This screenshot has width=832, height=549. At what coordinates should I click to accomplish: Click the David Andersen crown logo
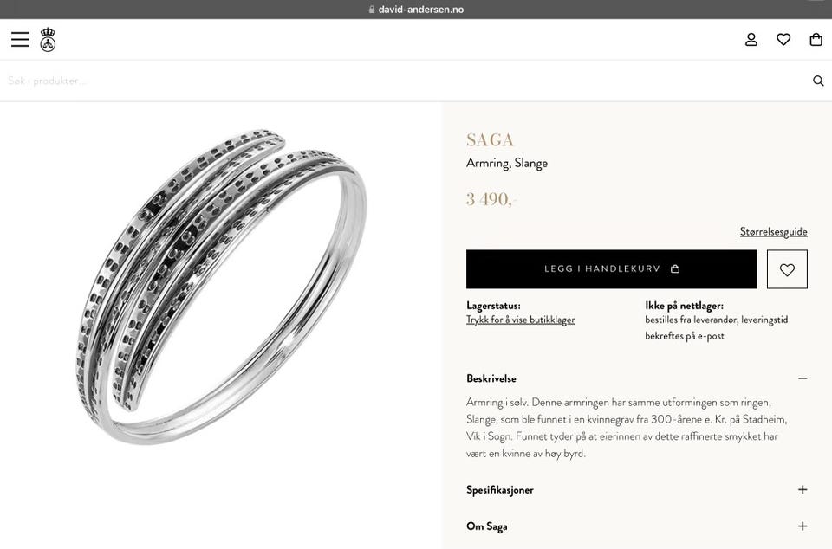coord(48,39)
